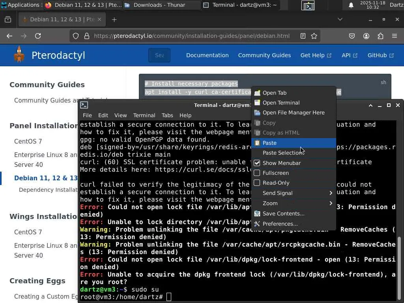This screenshot has width=404, height=303.
Task: Open terminal Tabs menu
Action: pos(167,115)
